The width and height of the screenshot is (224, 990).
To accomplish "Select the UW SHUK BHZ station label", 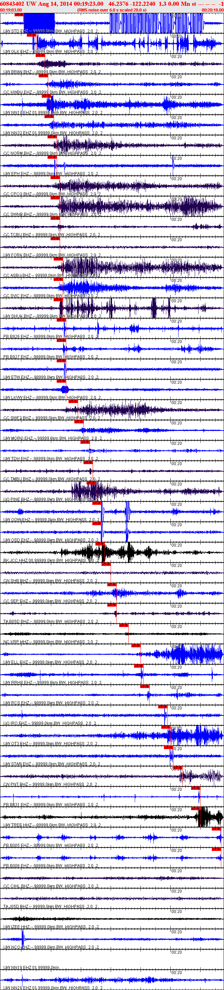I will (x=52, y=316).
